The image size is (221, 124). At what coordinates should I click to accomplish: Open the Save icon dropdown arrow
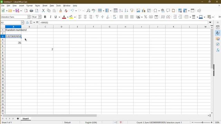tap(21, 11)
